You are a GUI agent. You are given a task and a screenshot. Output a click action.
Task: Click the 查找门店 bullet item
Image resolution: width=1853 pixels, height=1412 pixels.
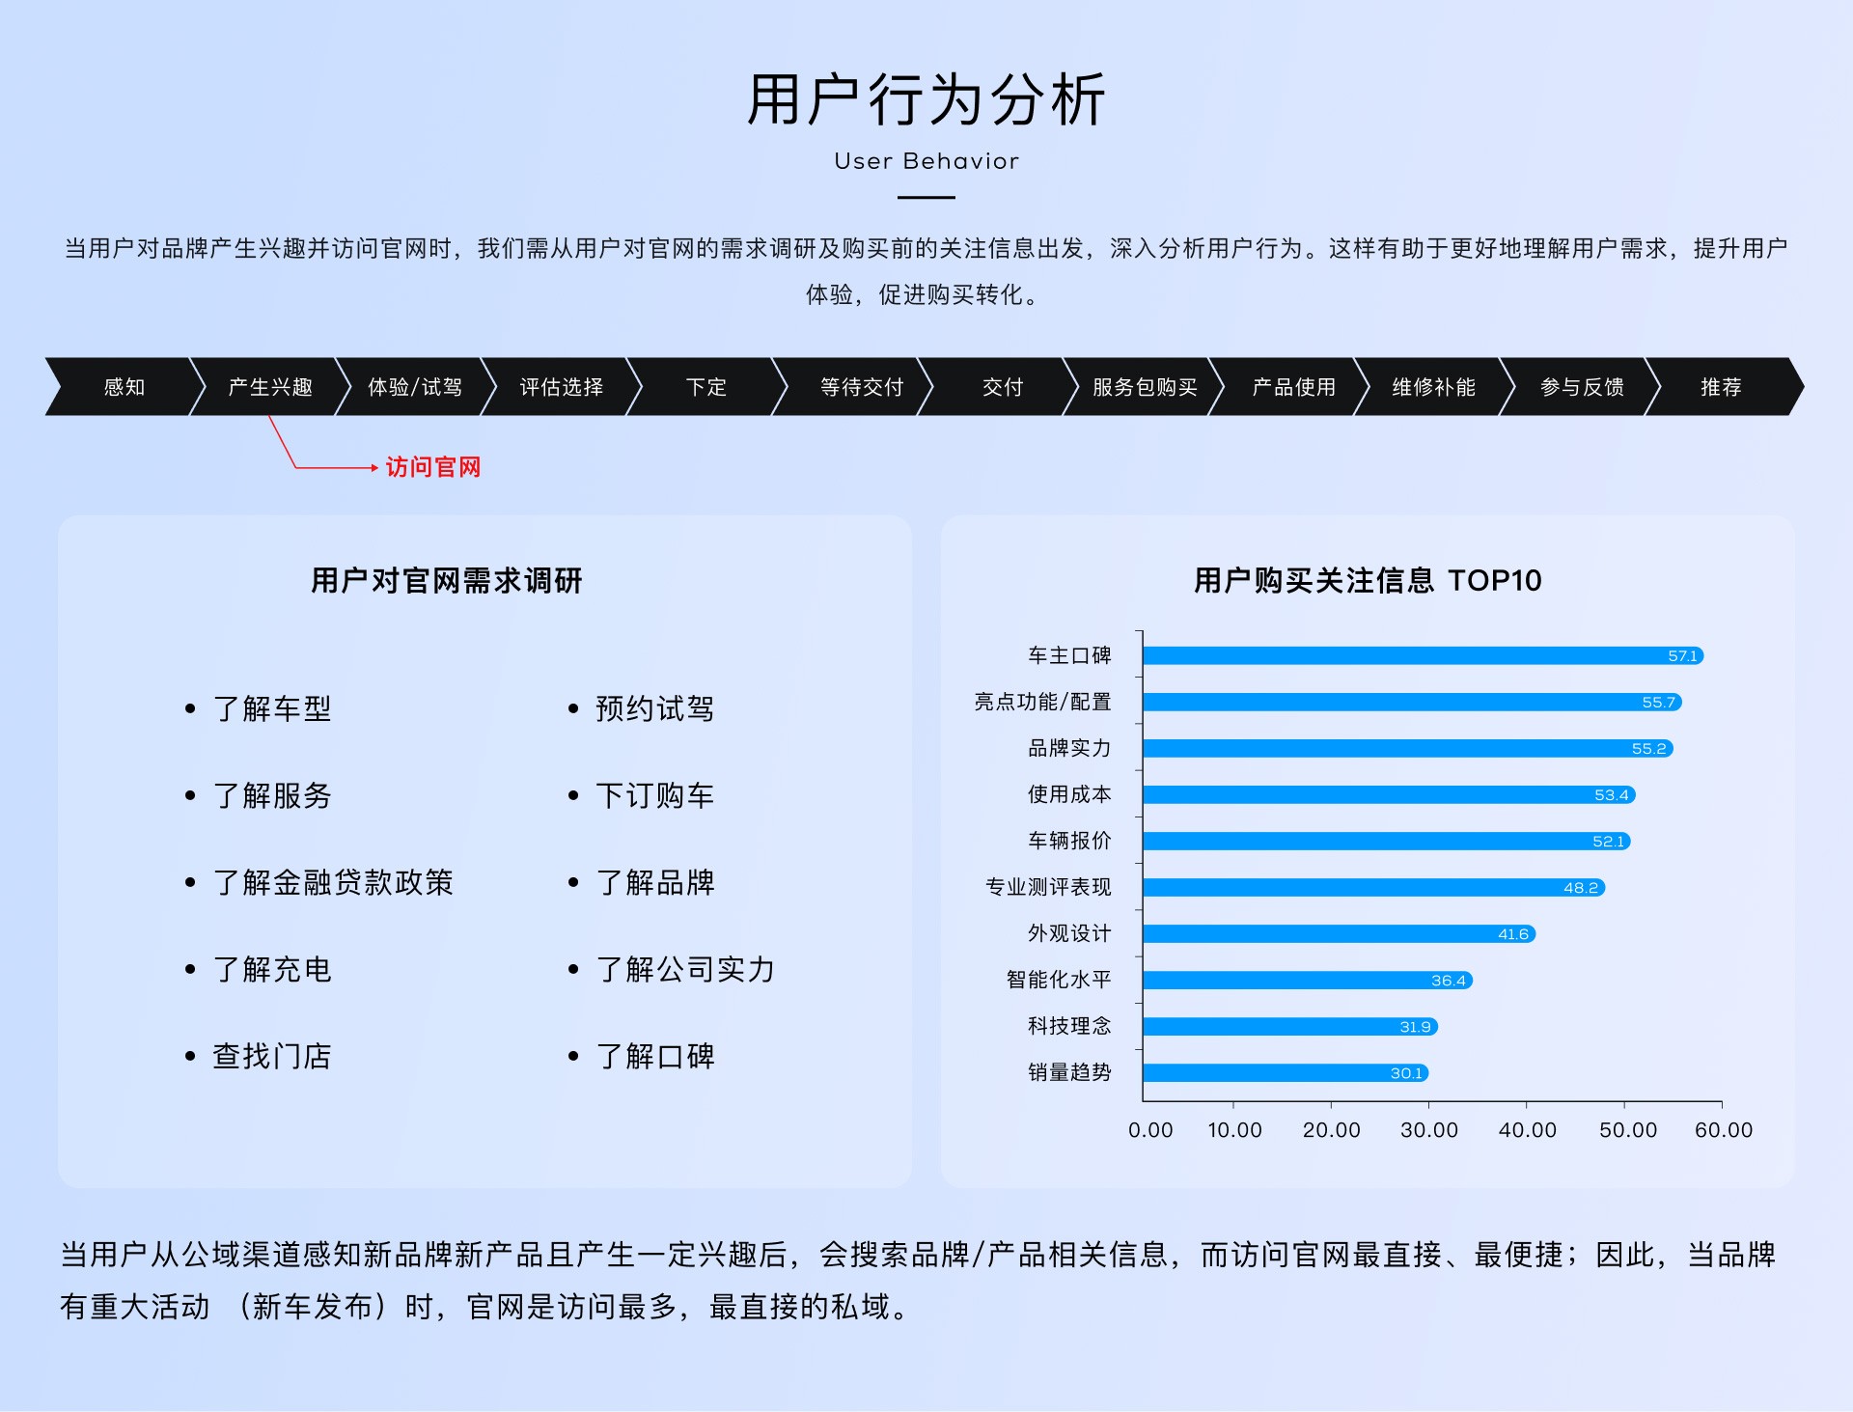(x=271, y=1056)
